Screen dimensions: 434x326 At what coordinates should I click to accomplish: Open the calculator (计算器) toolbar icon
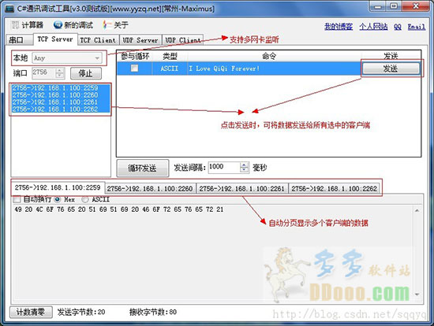[x=15, y=25]
